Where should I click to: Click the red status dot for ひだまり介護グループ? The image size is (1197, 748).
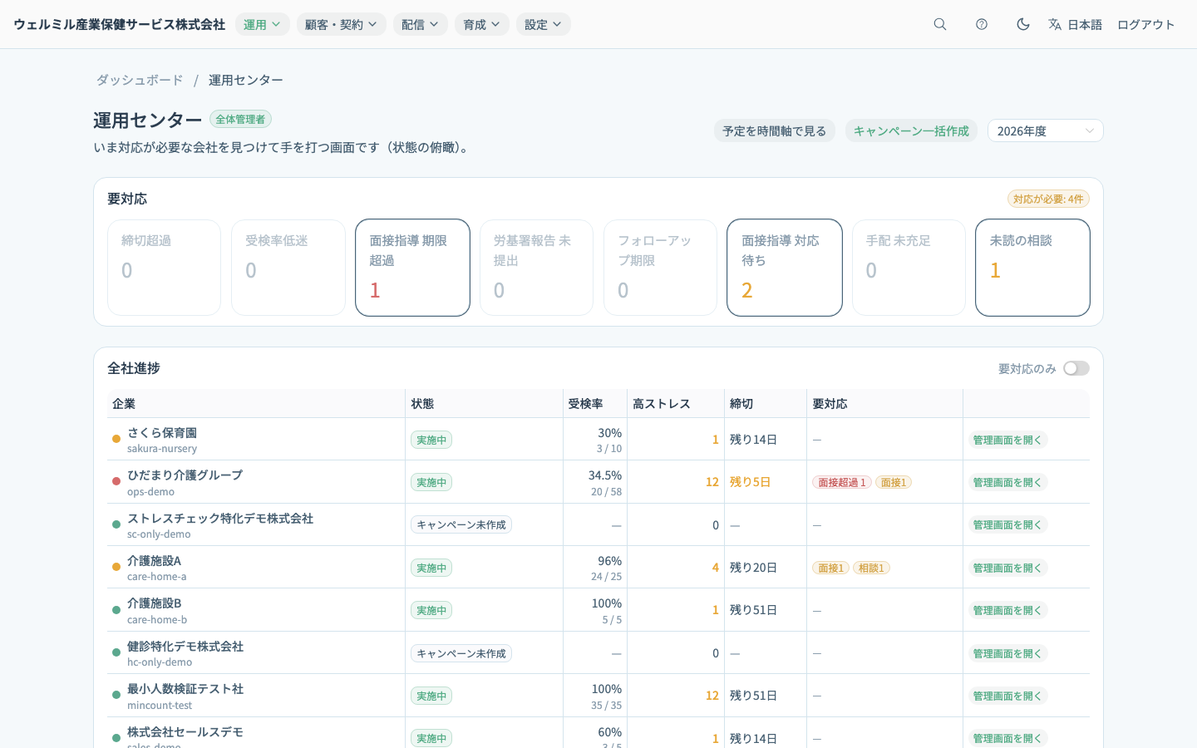(116, 481)
